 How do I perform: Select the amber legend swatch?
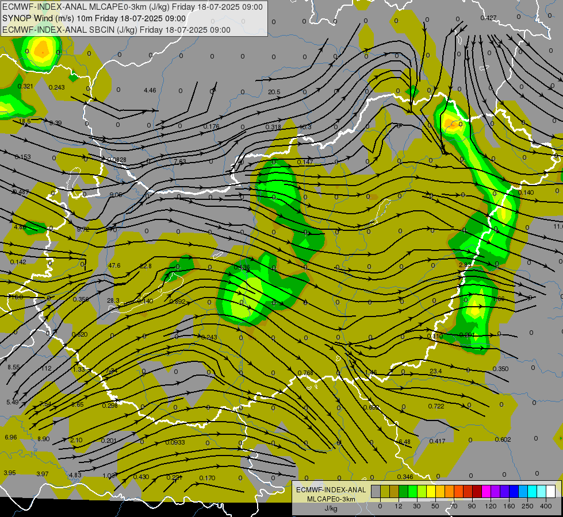(440, 492)
